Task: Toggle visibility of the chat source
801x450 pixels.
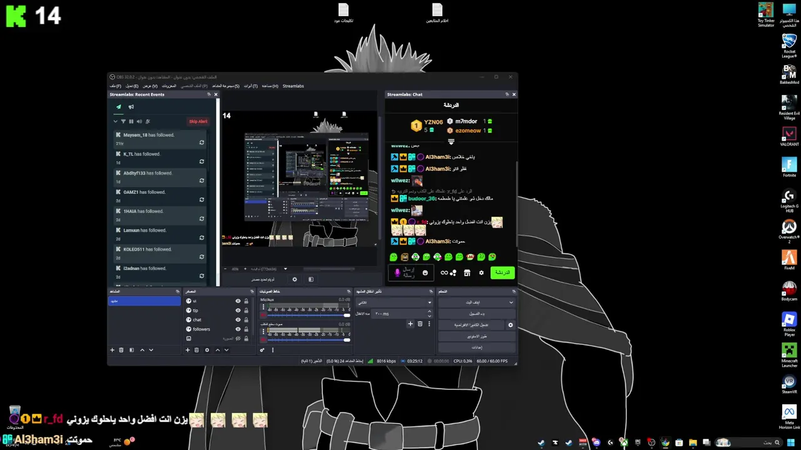Action: (x=238, y=320)
